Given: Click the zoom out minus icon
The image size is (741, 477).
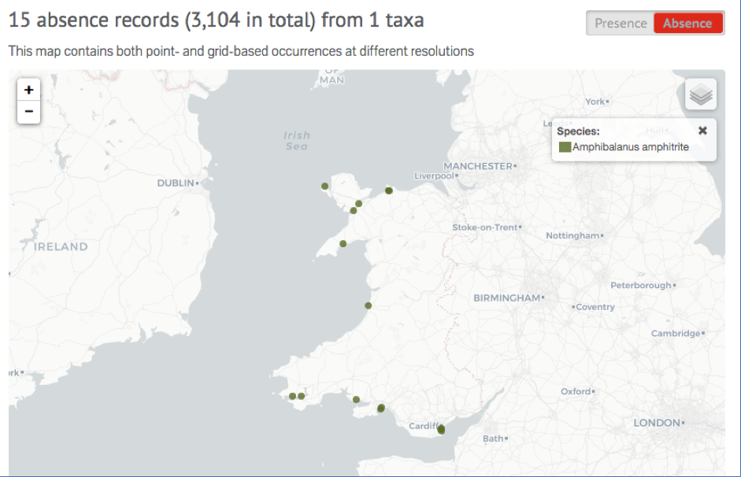Looking at the screenshot, I should (x=28, y=112).
